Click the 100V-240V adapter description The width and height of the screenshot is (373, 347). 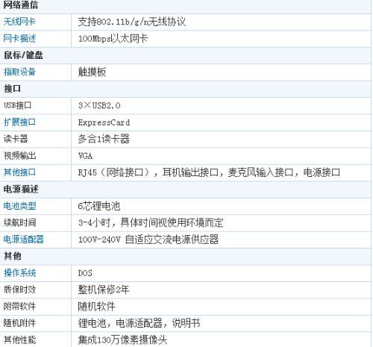[x=148, y=240]
